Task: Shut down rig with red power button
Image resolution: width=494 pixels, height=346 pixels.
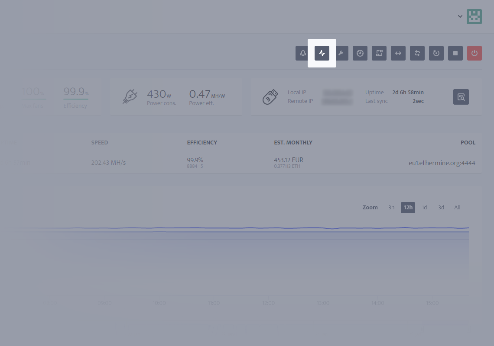Action: [474, 53]
